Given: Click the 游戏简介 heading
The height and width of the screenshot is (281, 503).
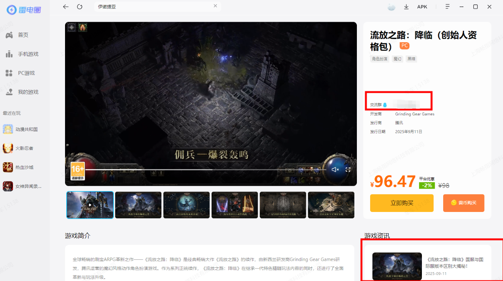Looking at the screenshot, I should [x=77, y=236].
